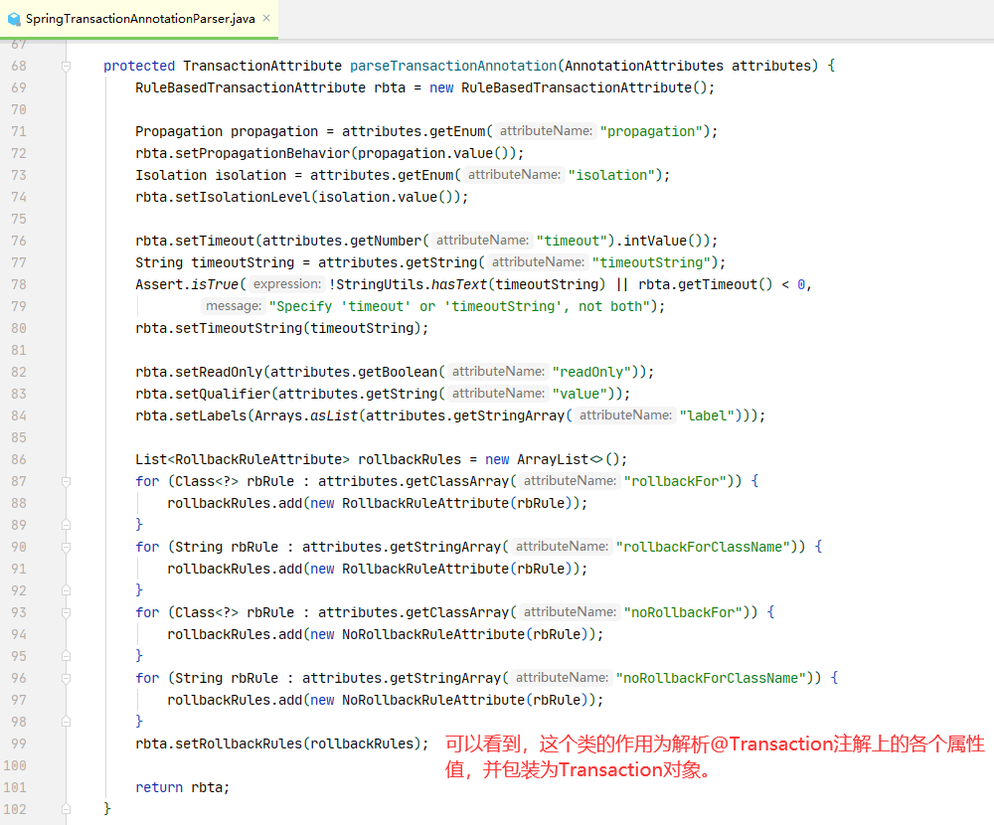Click the fold end marker on line 92
Image resolution: width=994 pixels, height=825 pixels.
(x=66, y=590)
